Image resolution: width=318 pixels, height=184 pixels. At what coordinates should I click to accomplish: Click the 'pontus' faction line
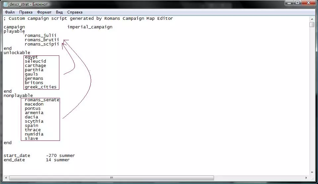[x=33, y=108]
